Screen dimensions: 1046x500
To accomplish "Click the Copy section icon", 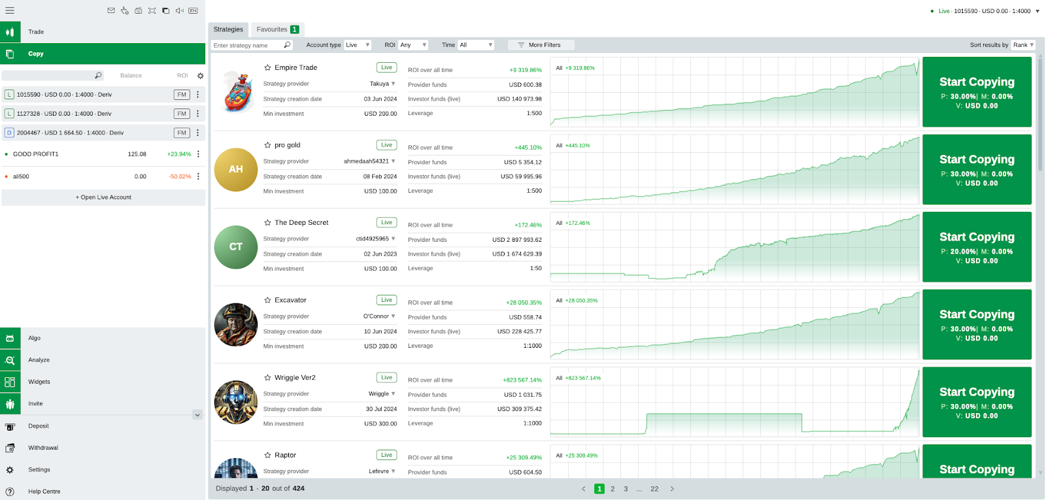I will 10,54.
